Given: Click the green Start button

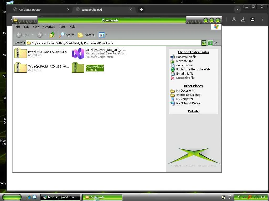Looking at the screenshot, I should [x=12, y=197].
